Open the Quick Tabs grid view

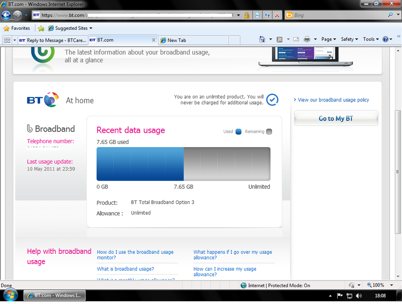(7, 40)
